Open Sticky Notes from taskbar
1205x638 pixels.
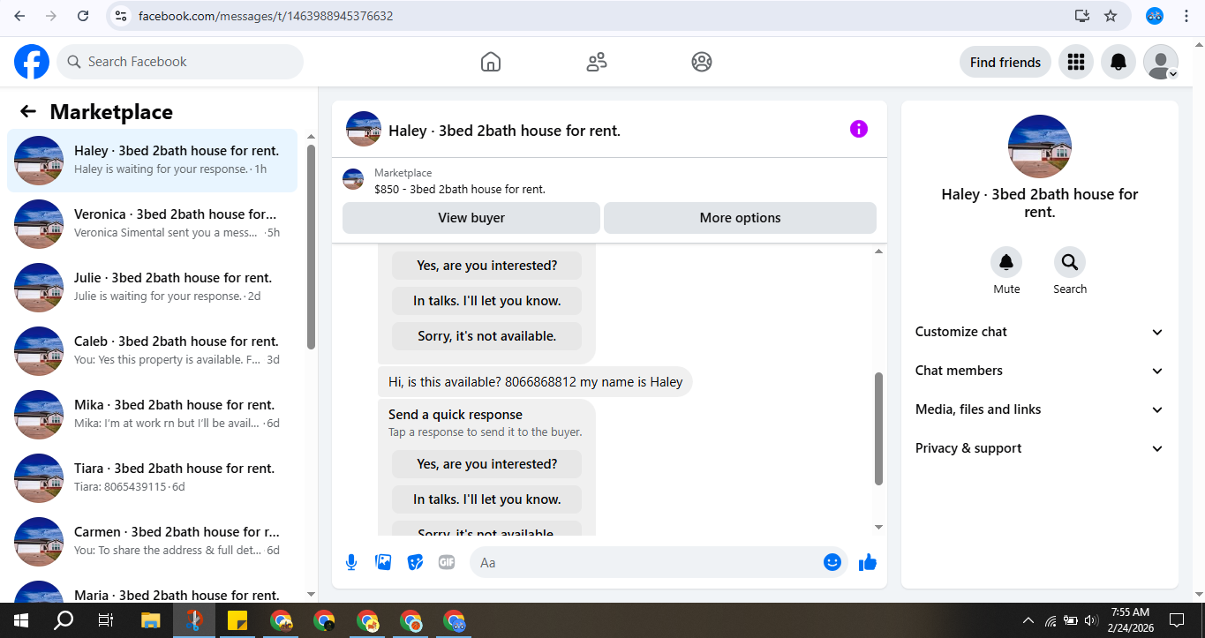[237, 620]
